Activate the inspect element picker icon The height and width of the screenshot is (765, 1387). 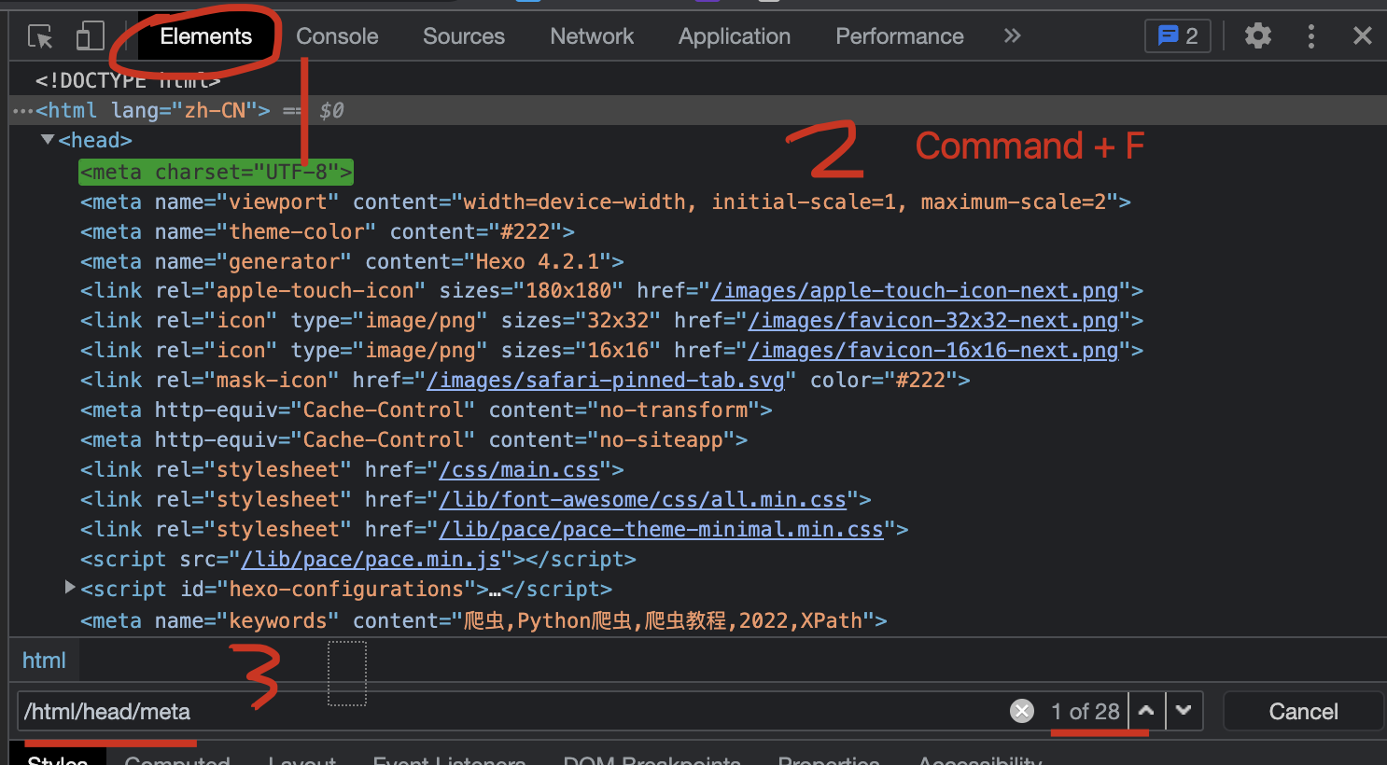(40, 36)
